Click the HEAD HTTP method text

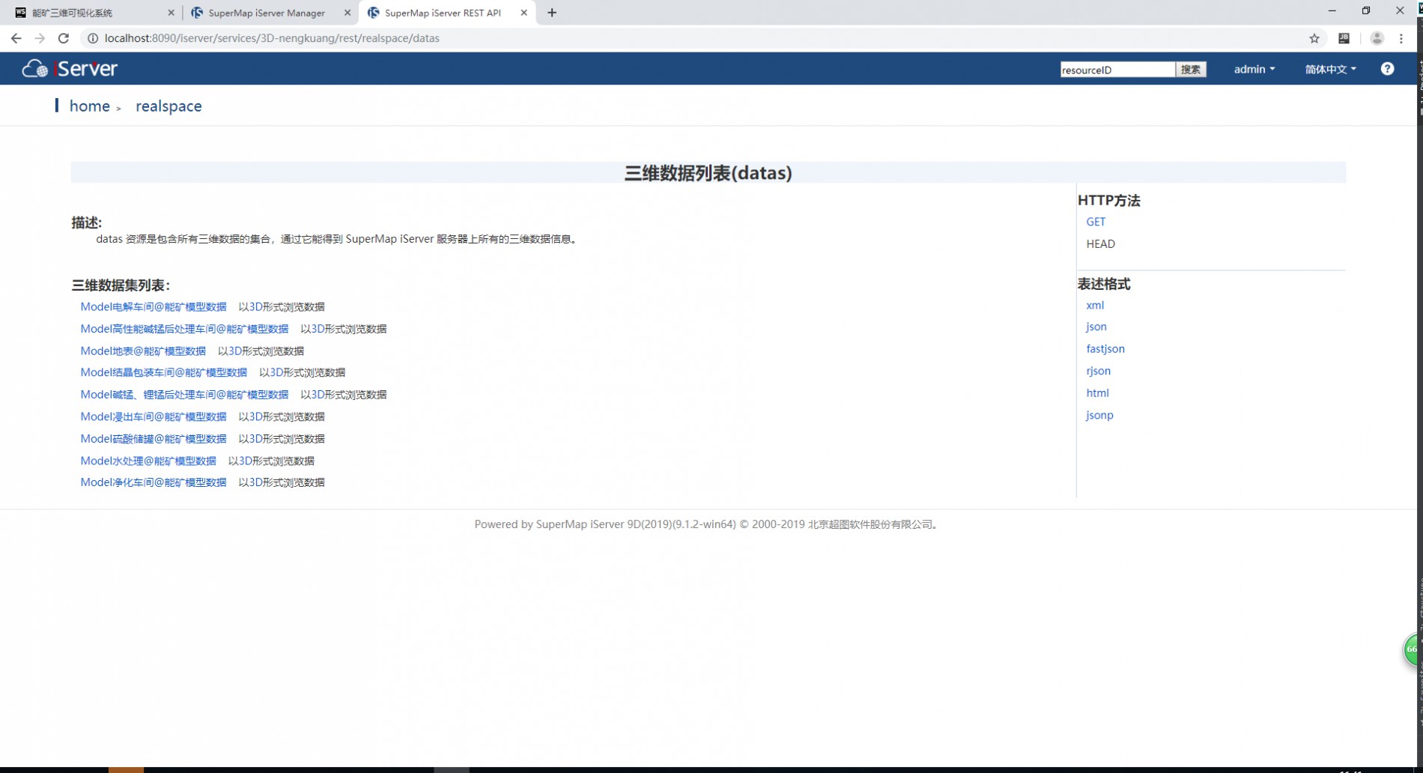click(x=1100, y=244)
